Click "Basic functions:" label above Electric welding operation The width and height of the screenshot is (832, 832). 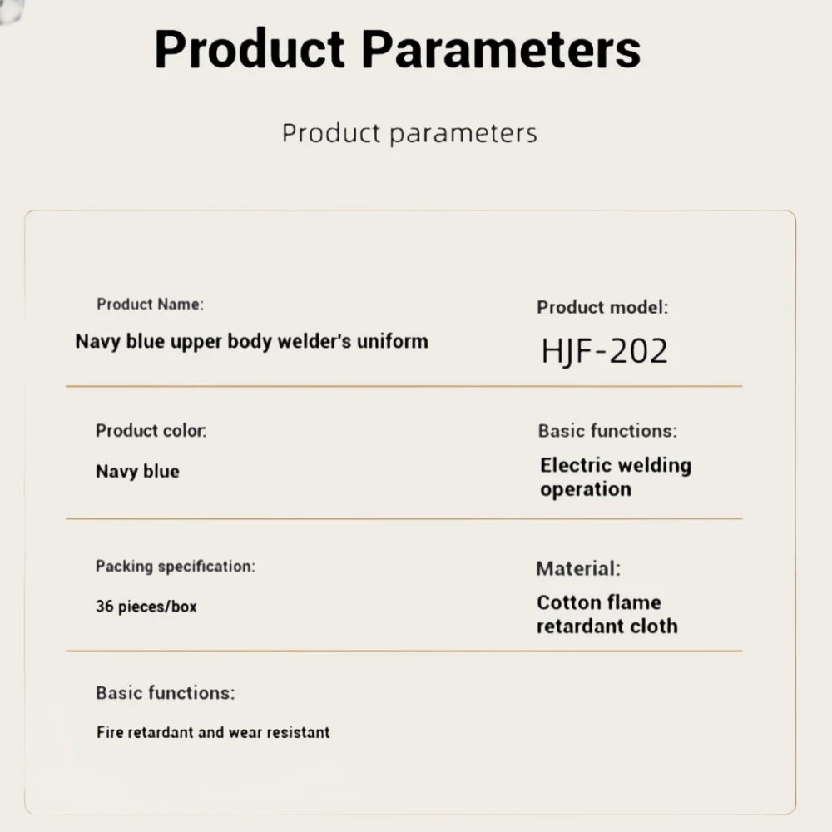(607, 431)
